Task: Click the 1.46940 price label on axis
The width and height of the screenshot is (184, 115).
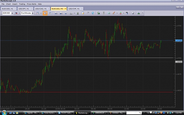Action: (x=179, y=62)
